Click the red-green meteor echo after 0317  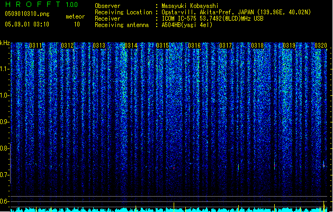(238, 167)
